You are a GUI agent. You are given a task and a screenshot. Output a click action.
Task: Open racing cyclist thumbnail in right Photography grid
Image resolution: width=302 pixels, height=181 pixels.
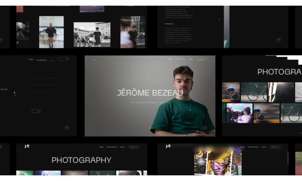coord(231,92)
